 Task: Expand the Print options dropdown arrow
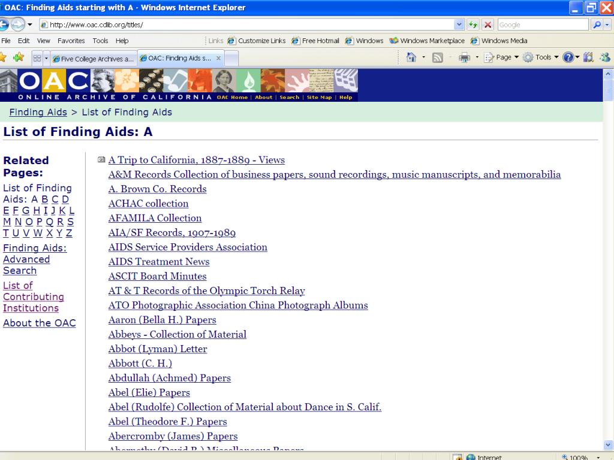[x=477, y=57]
